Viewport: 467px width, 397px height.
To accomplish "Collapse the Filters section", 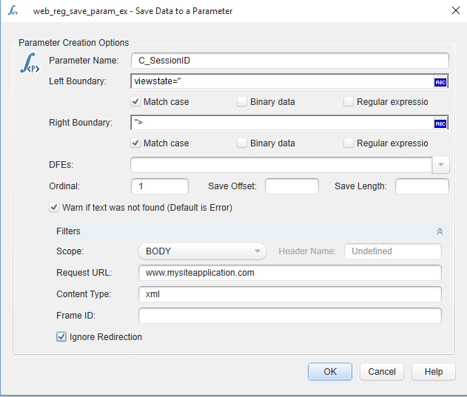I will point(440,231).
